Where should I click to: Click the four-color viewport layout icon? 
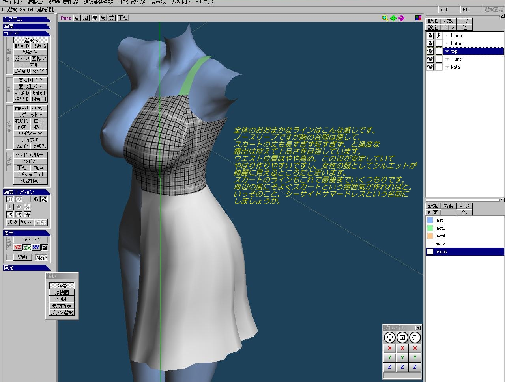click(x=419, y=18)
